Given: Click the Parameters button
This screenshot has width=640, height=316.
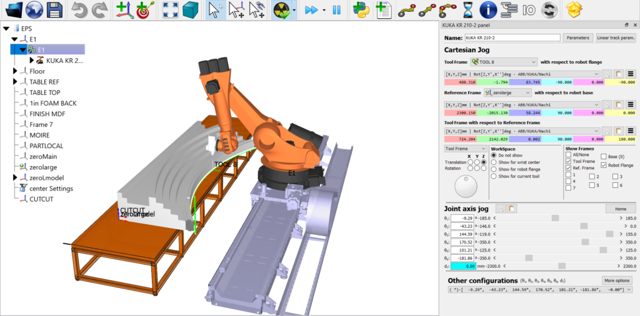Looking at the screenshot, I should (x=577, y=37).
